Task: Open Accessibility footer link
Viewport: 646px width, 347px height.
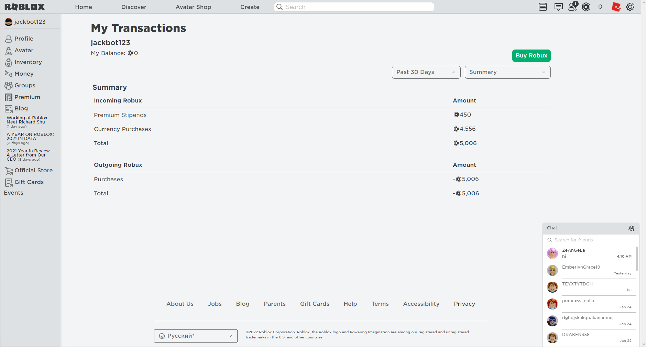Action: coord(421,304)
